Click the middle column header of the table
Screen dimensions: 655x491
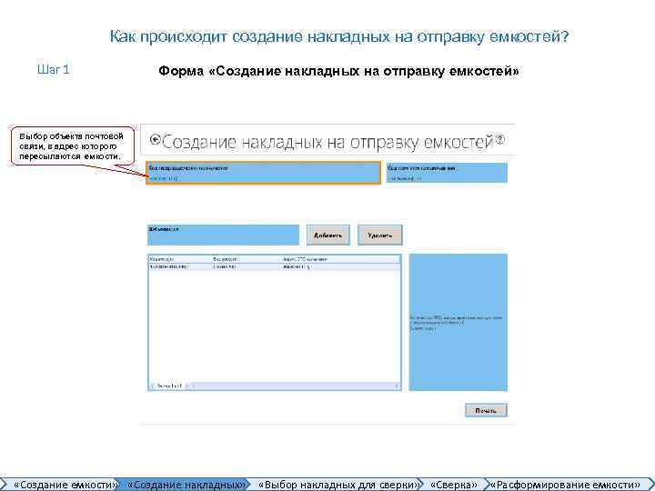tap(225, 259)
